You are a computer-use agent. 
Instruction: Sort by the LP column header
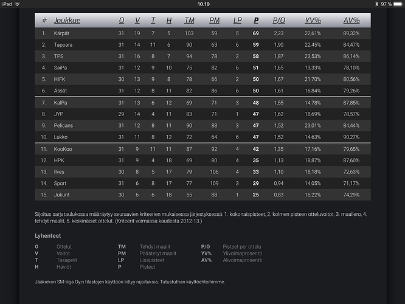(x=237, y=20)
